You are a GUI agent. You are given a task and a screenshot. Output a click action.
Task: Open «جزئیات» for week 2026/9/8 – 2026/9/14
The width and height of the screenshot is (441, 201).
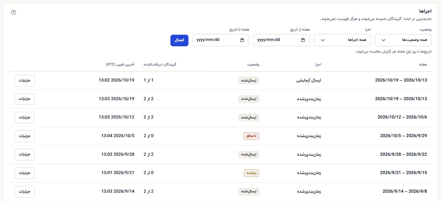click(x=24, y=191)
